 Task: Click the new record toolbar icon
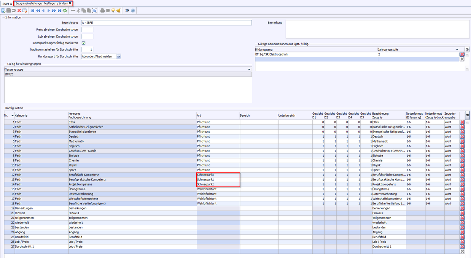point(3,11)
